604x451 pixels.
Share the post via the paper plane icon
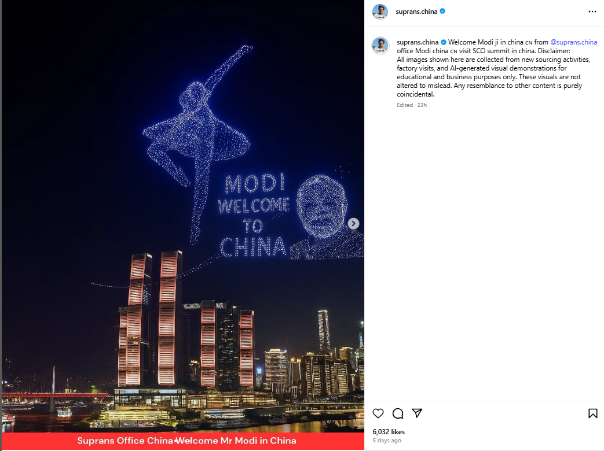[416, 413]
